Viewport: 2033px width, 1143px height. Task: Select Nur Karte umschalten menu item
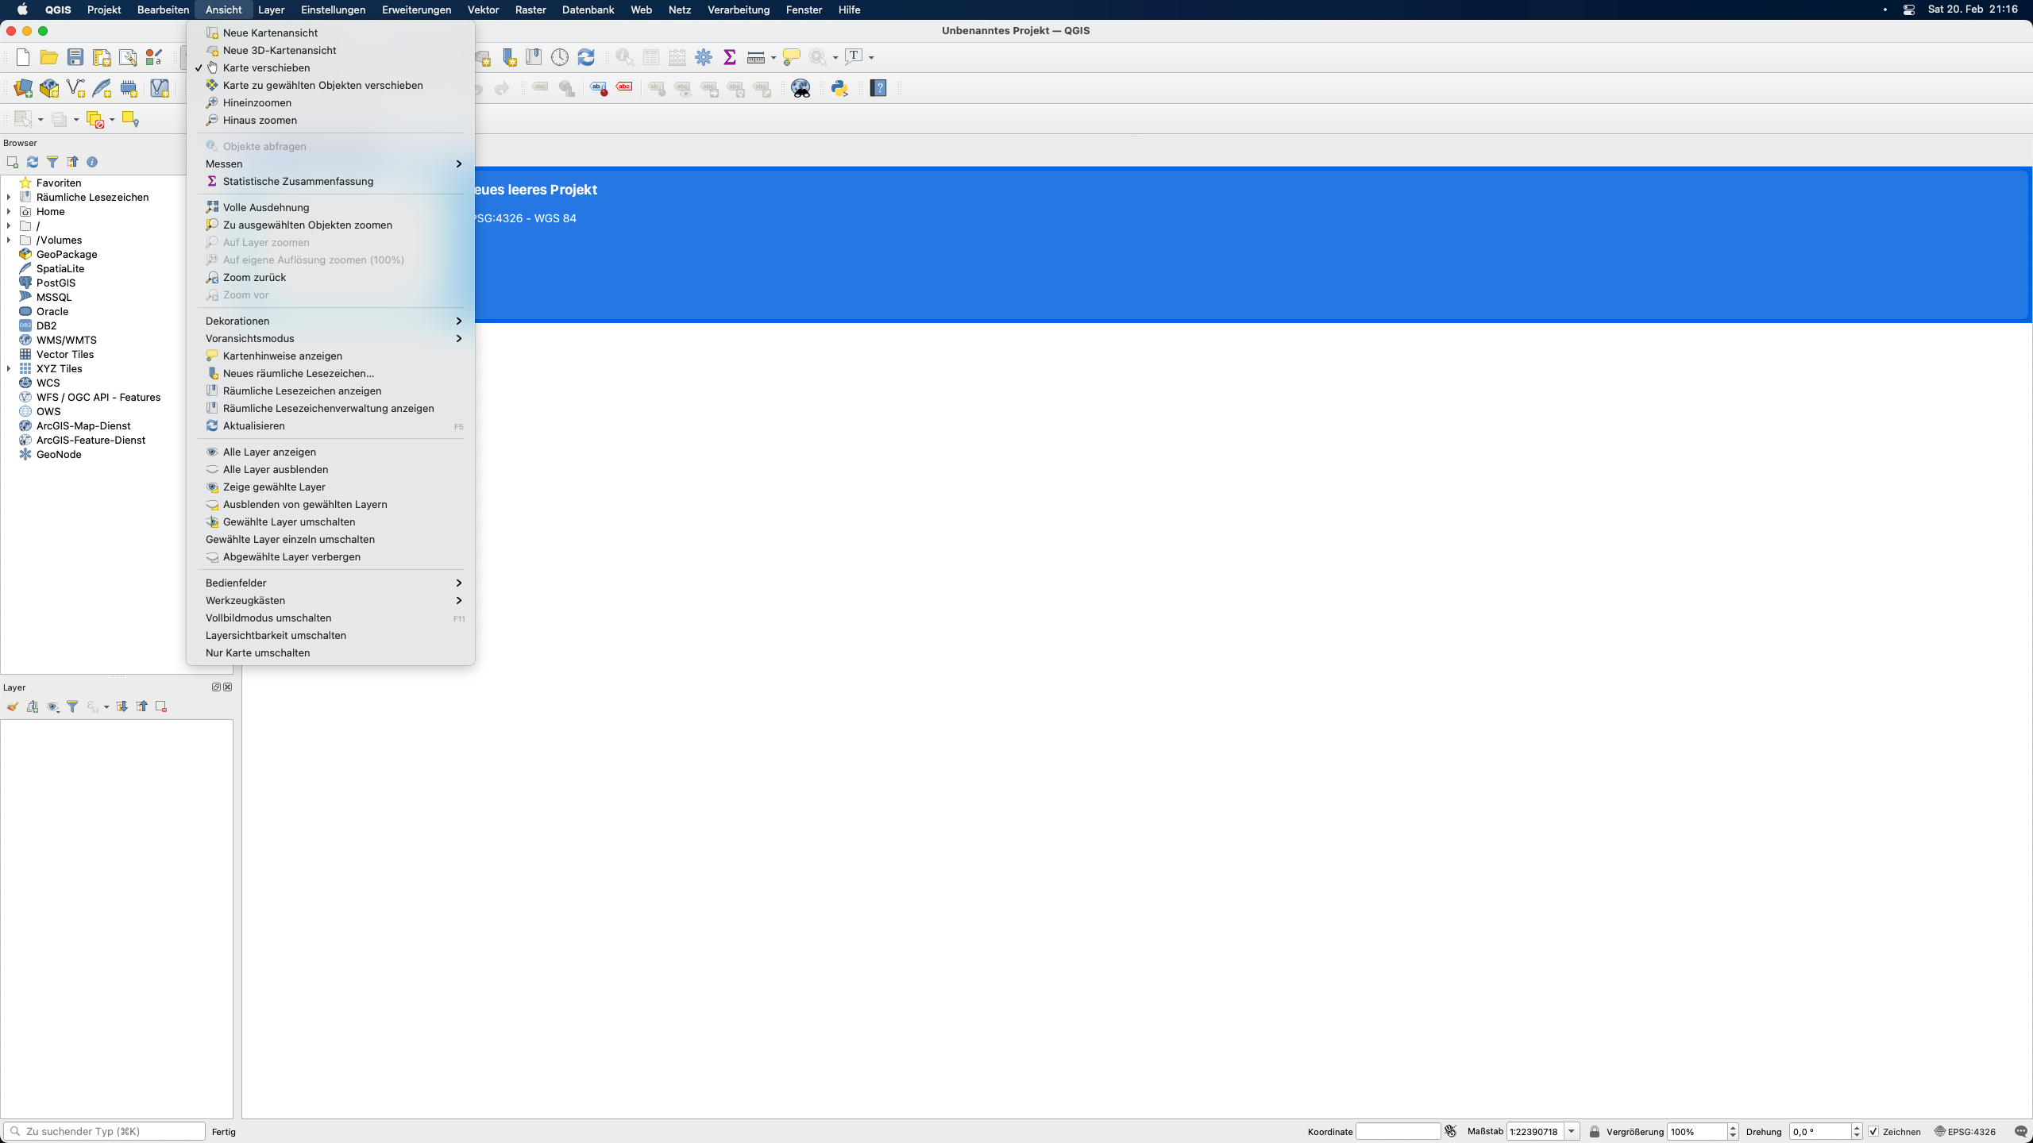257,652
